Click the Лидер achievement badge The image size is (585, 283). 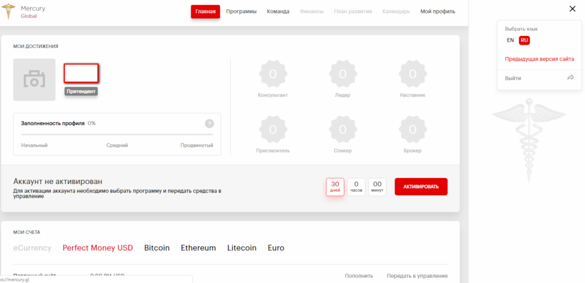343,74
